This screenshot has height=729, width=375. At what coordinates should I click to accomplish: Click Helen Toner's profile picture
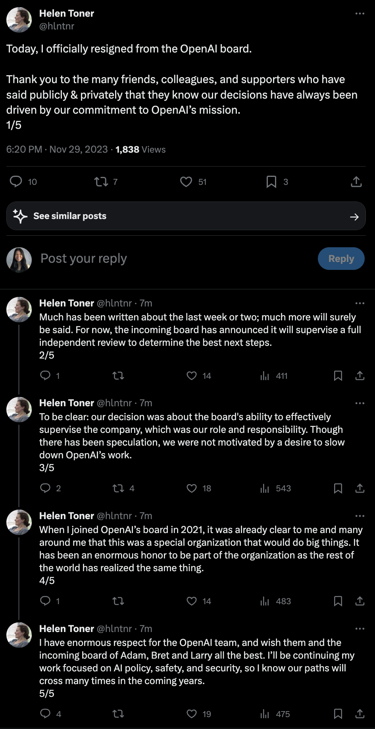tap(19, 19)
